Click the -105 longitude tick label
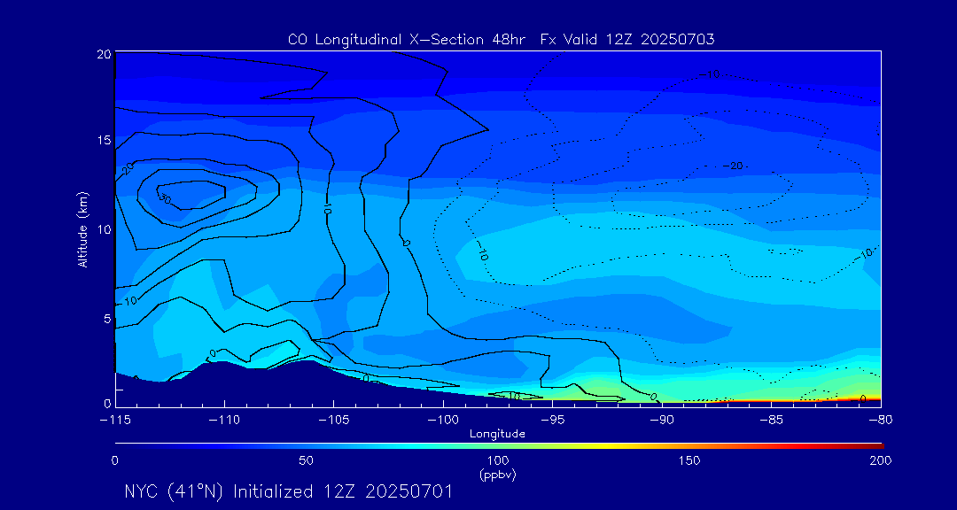957x510 pixels. (334, 421)
